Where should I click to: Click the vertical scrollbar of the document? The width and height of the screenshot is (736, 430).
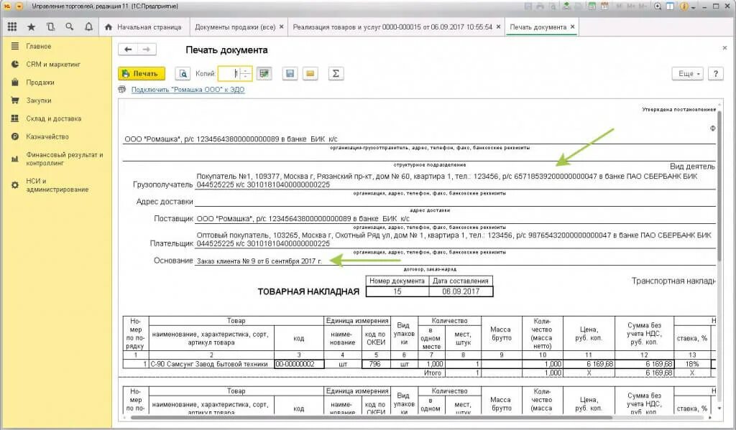coord(719,187)
